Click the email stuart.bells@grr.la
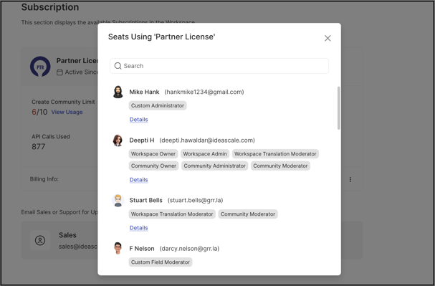Viewport: 435px width, 286px height. tap(196, 200)
